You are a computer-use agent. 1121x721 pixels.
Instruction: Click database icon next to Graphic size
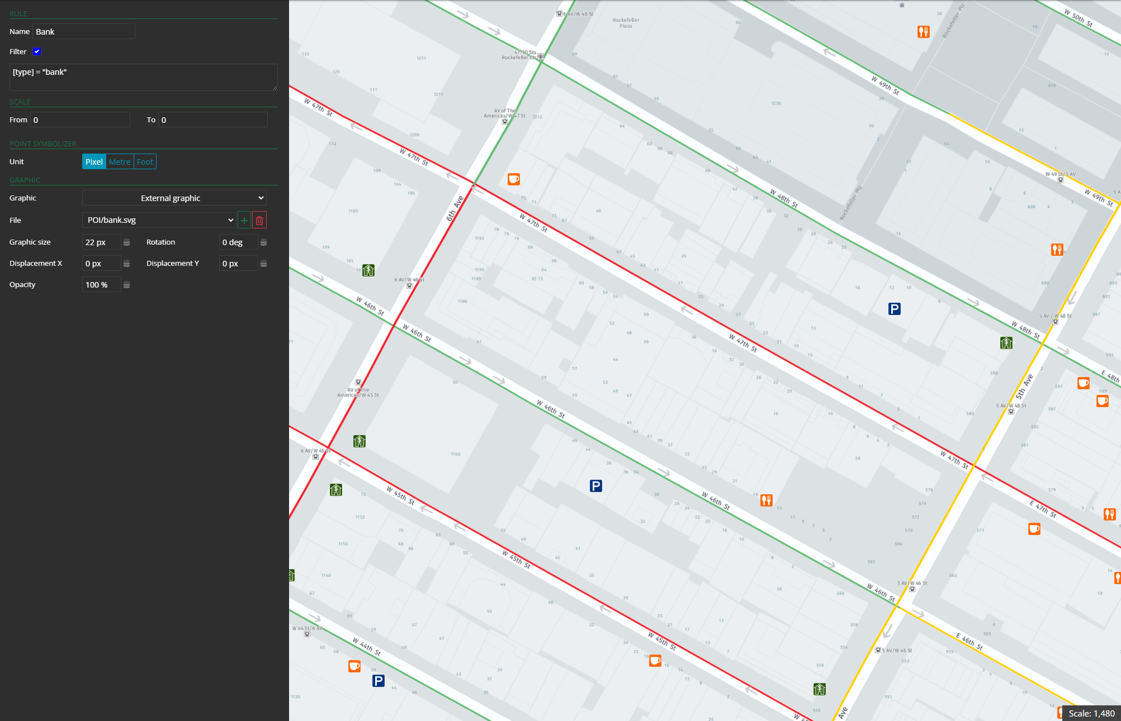tap(127, 242)
